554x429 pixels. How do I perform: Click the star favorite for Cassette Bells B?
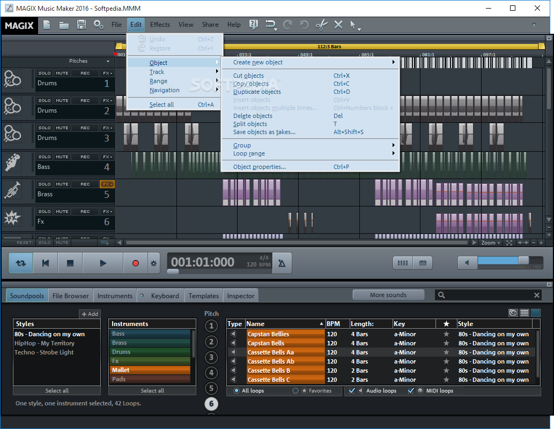tap(446, 371)
